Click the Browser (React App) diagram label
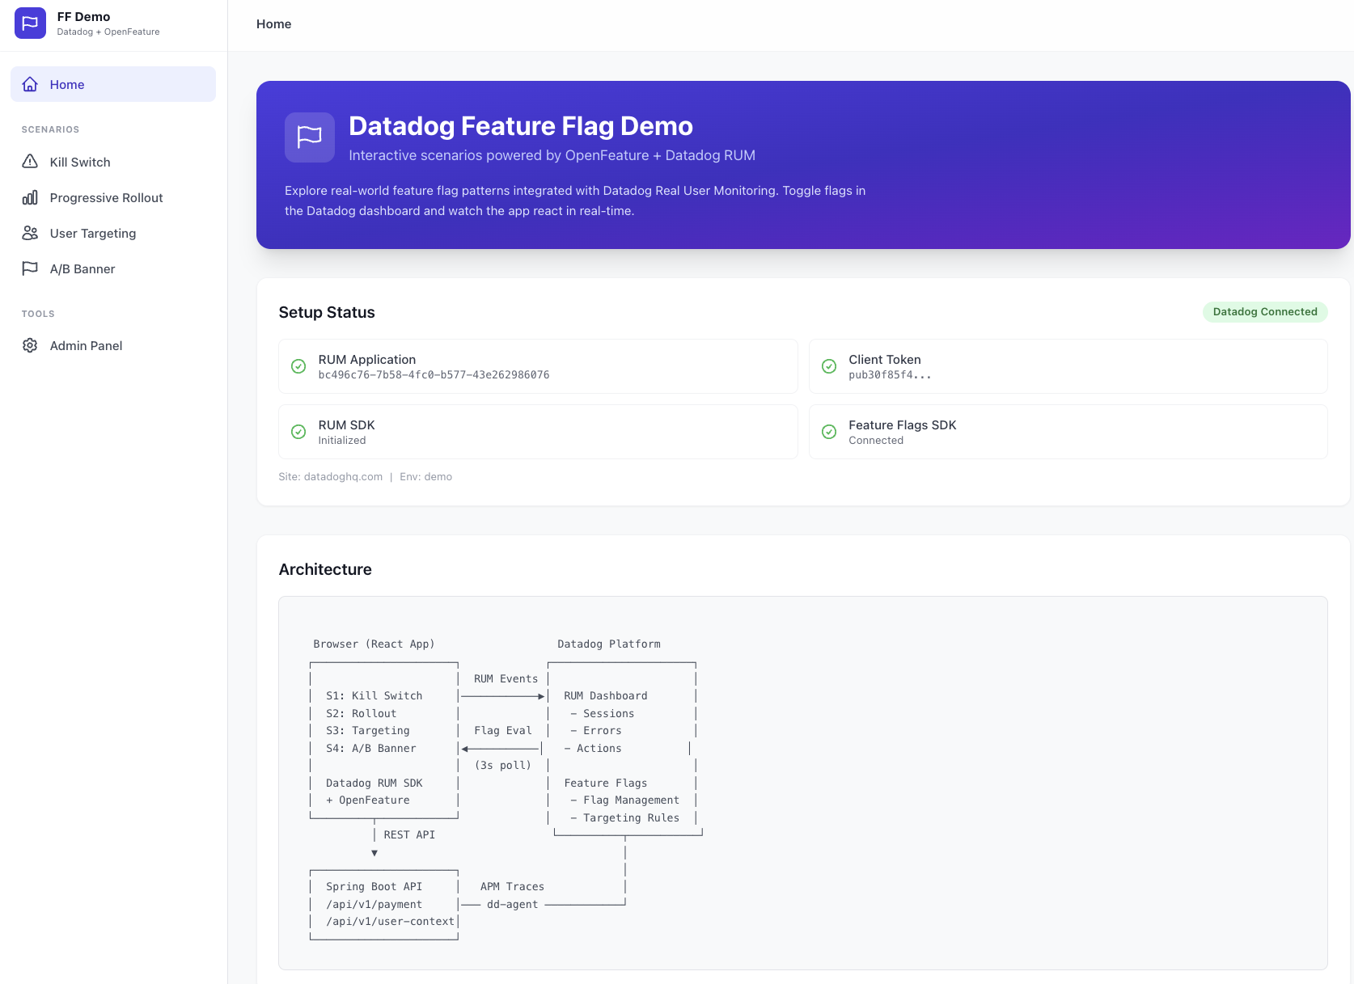1354x984 pixels. (374, 644)
